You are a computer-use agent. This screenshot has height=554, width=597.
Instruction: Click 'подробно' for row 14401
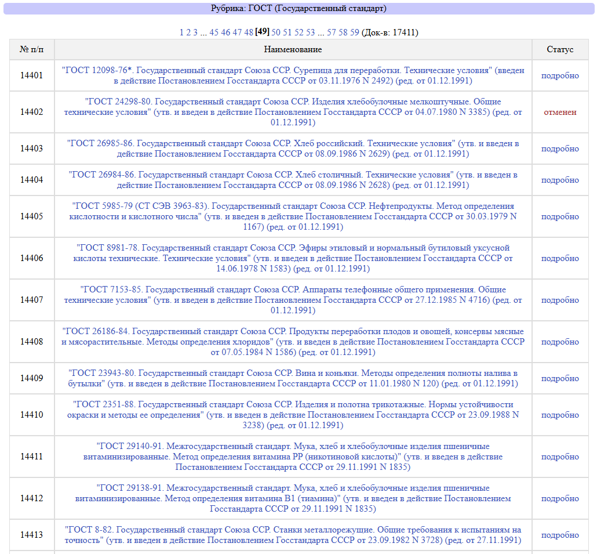pyautogui.click(x=560, y=75)
